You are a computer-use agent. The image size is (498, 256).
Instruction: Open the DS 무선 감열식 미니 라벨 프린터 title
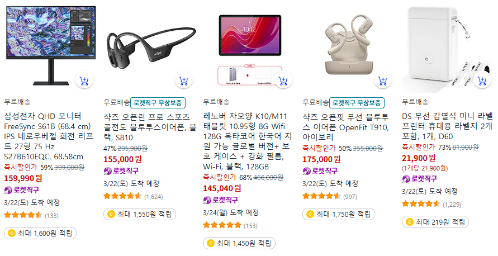(448, 126)
